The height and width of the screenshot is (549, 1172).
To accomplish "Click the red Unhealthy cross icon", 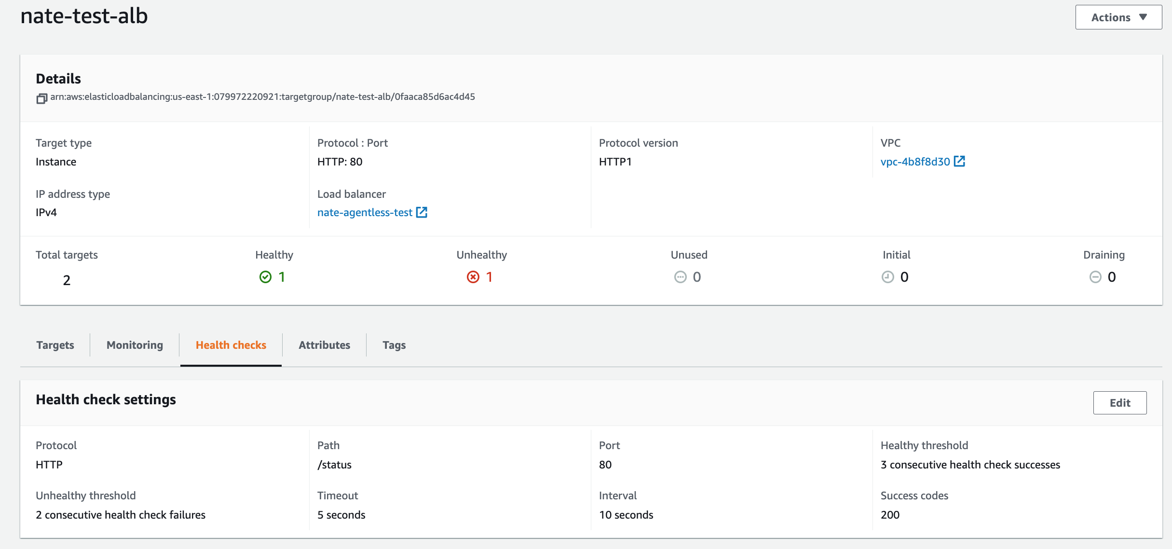I will pyautogui.click(x=473, y=277).
